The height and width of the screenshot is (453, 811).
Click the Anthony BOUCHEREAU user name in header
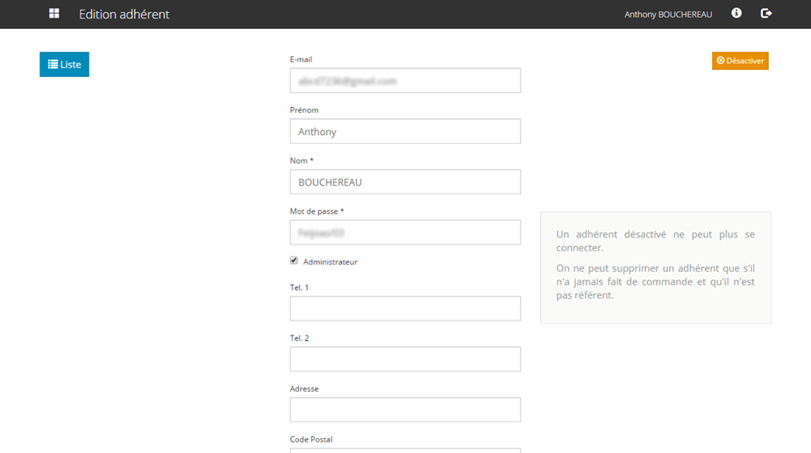(x=668, y=14)
